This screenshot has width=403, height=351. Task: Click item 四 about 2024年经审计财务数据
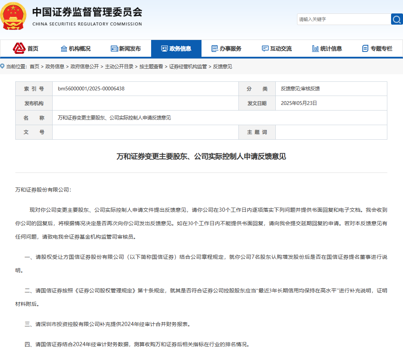(137, 344)
